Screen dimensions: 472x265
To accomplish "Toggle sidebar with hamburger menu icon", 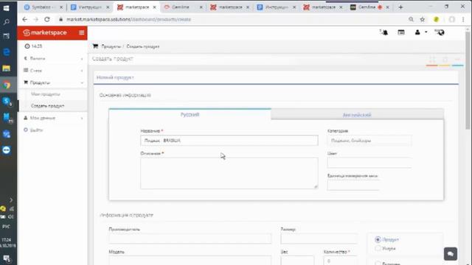I will point(81,32).
